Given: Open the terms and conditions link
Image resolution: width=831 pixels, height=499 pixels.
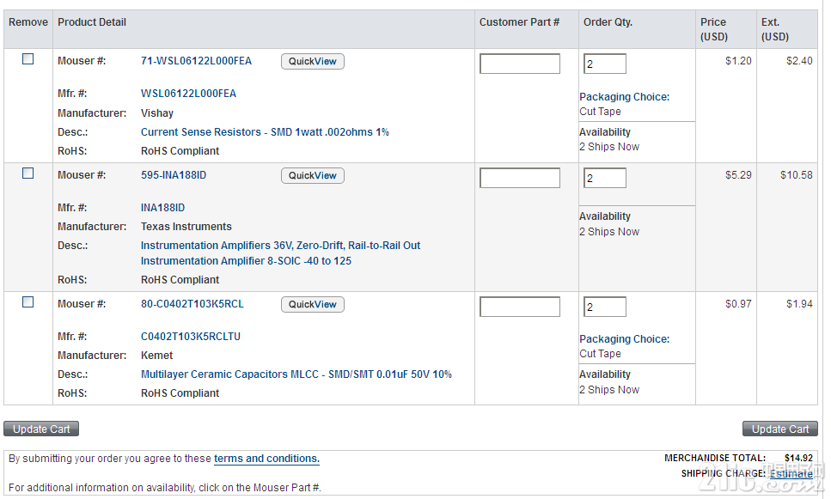Looking at the screenshot, I should (x=266, y=459).
